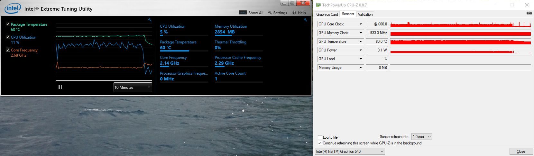This screenshot has width=534, height=156.
Task: Expand the GPU Power sensor dropdown
Action: 361,50
